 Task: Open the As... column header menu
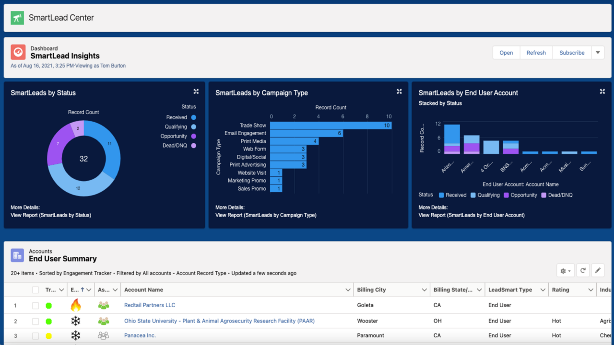coord(115,290)
